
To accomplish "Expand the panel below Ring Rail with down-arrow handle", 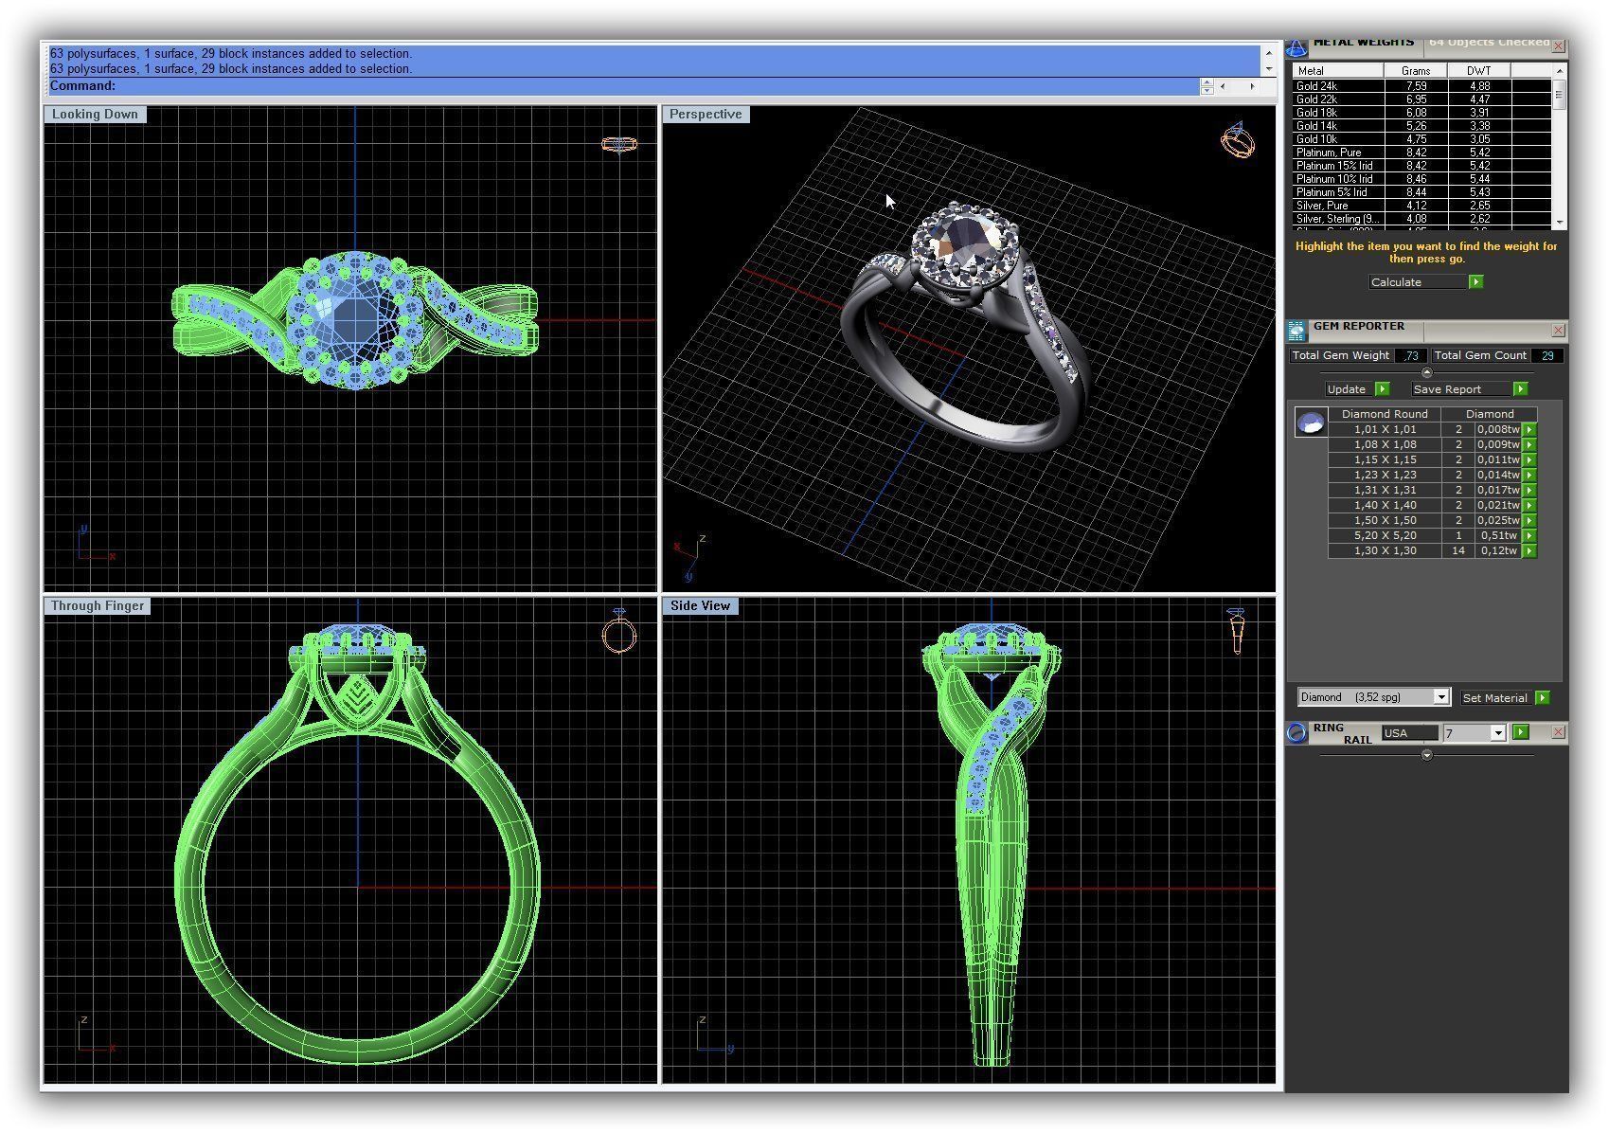I will [x=1427, y=755].
